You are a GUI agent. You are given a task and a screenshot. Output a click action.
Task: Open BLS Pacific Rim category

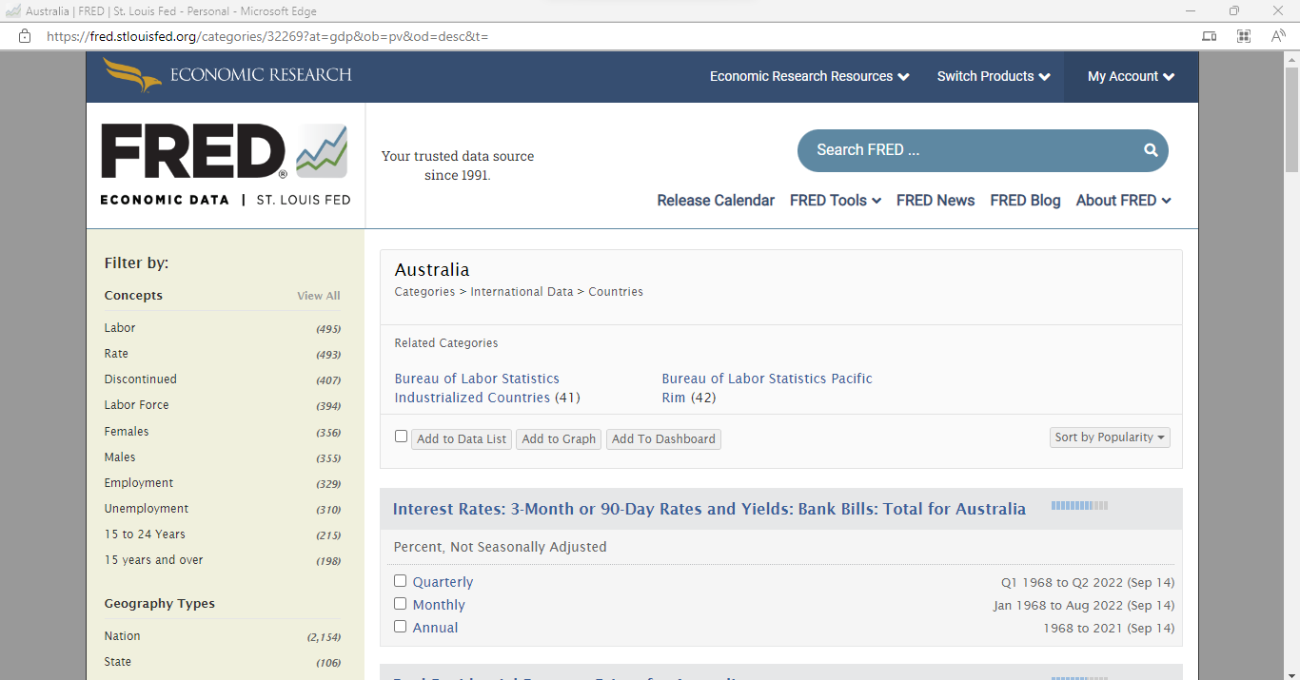767,388
